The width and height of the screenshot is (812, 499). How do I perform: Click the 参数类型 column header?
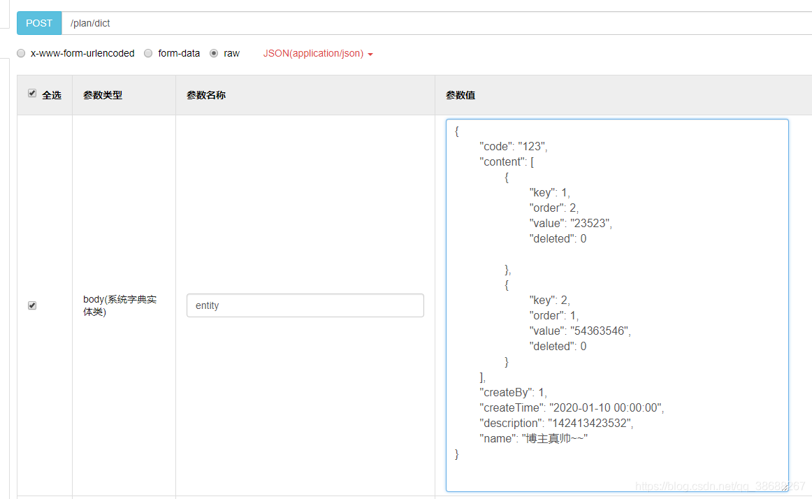tap(103, 95)
